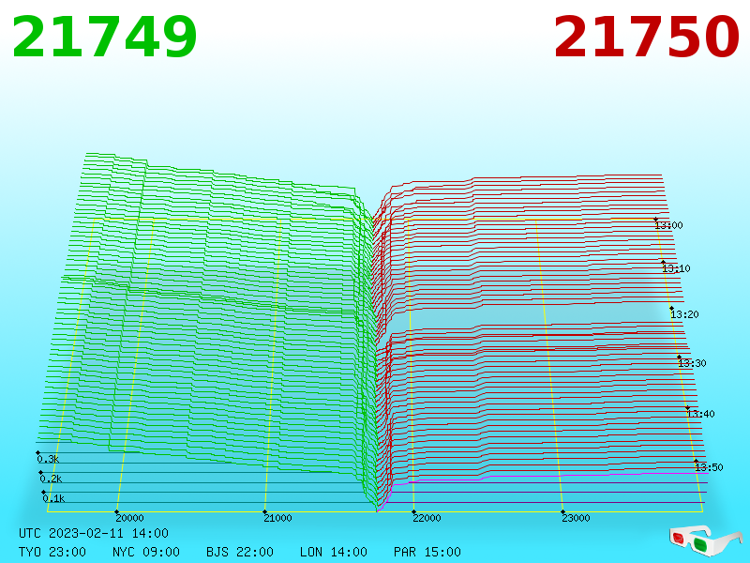Click the NYC 09:00 time label
750x563 pixels.
click(x=146, y=552)
